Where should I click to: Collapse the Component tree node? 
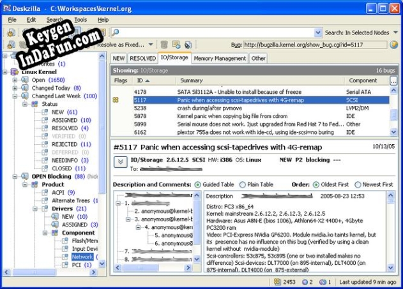[x=45, y=233]
